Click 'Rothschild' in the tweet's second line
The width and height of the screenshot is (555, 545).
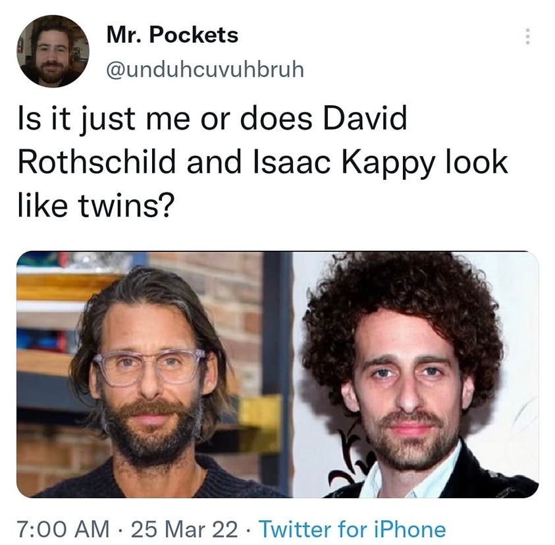tap(97, 162)
